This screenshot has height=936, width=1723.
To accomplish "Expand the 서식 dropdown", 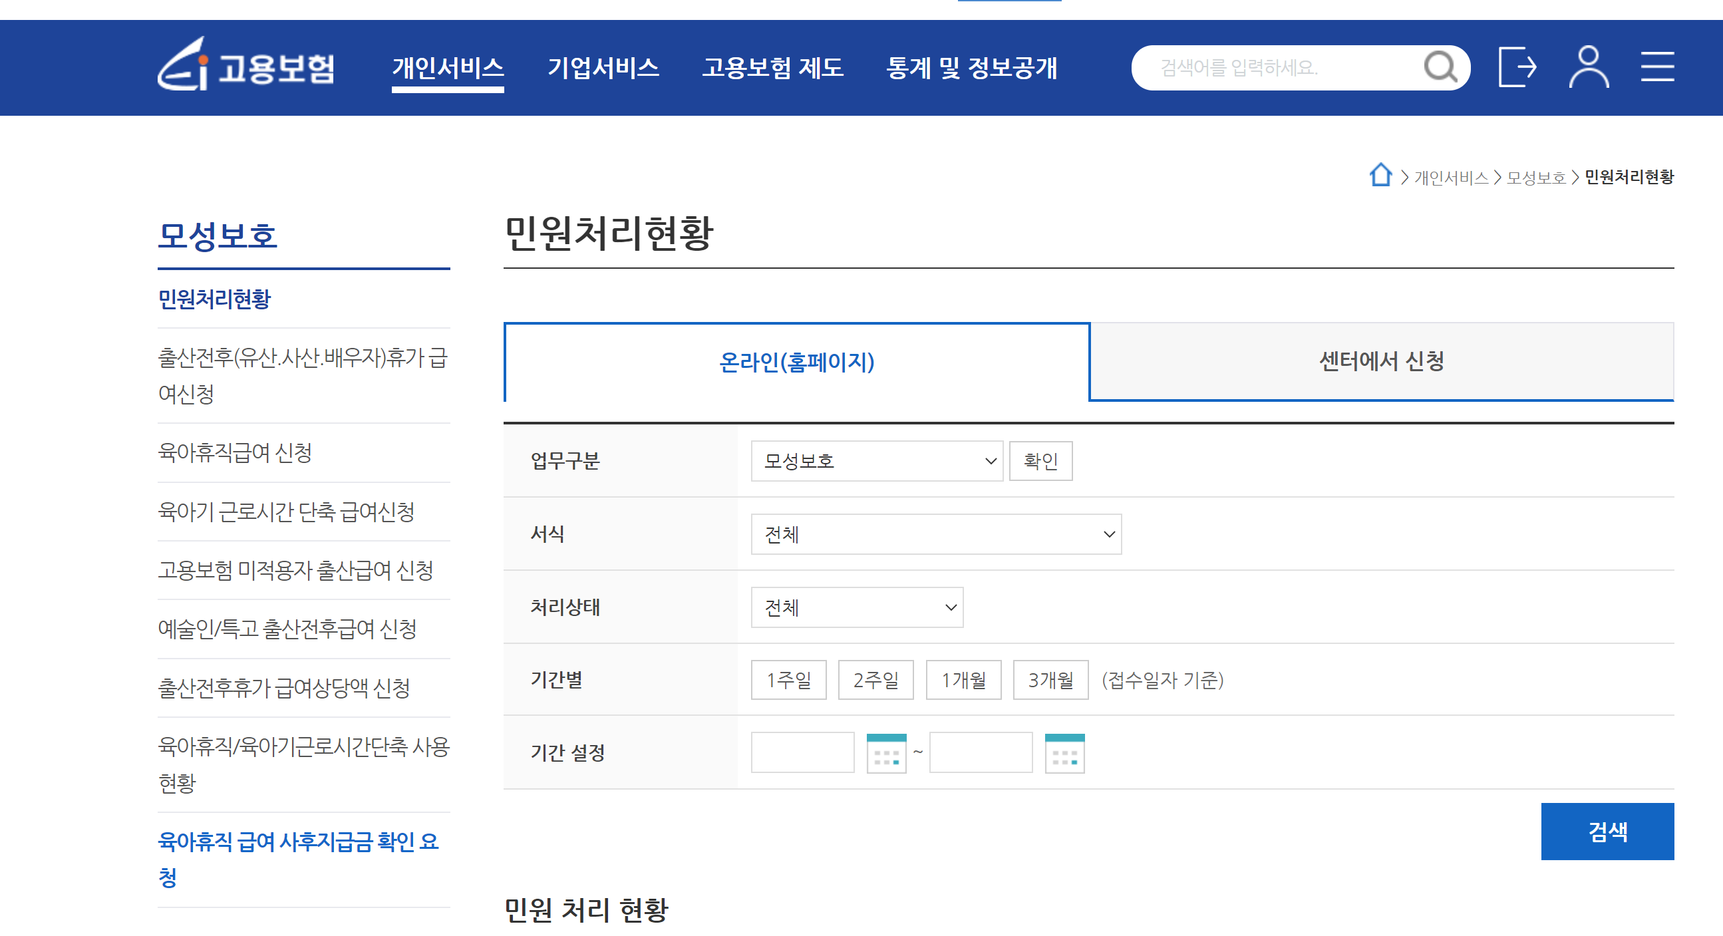I will coord(935,534).
